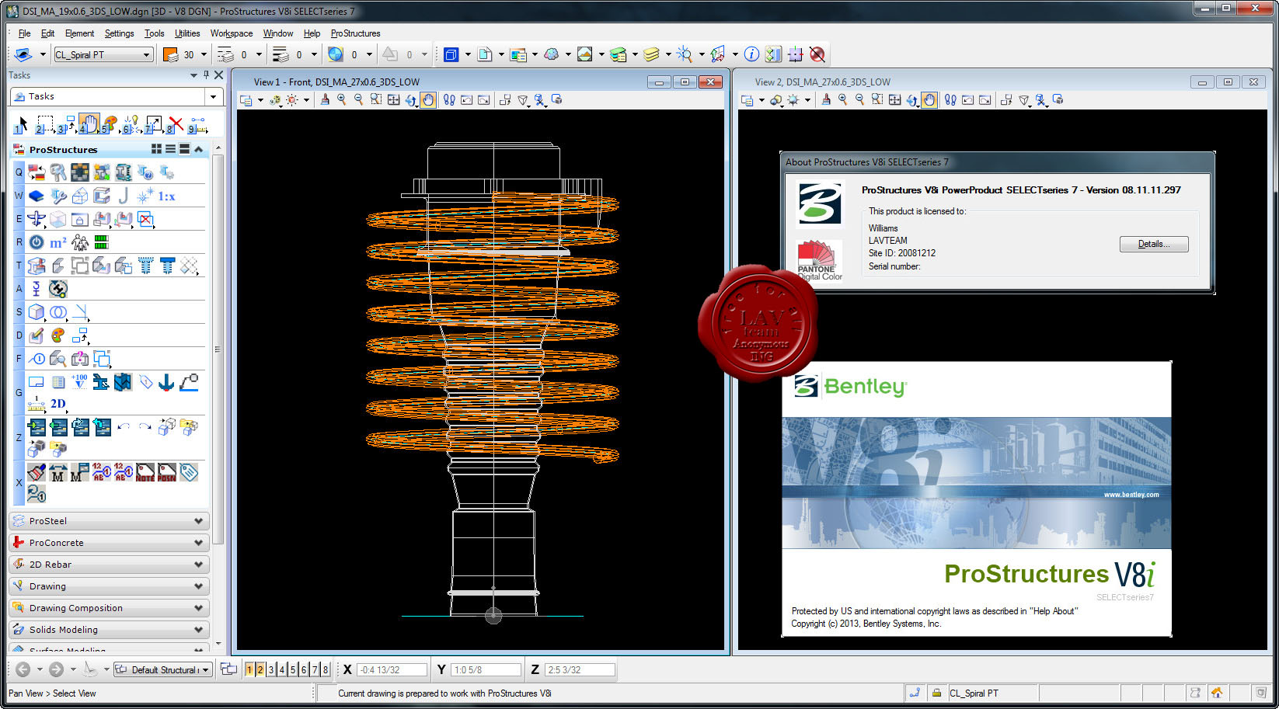Open the Settings menu

(x=119, y=33)
